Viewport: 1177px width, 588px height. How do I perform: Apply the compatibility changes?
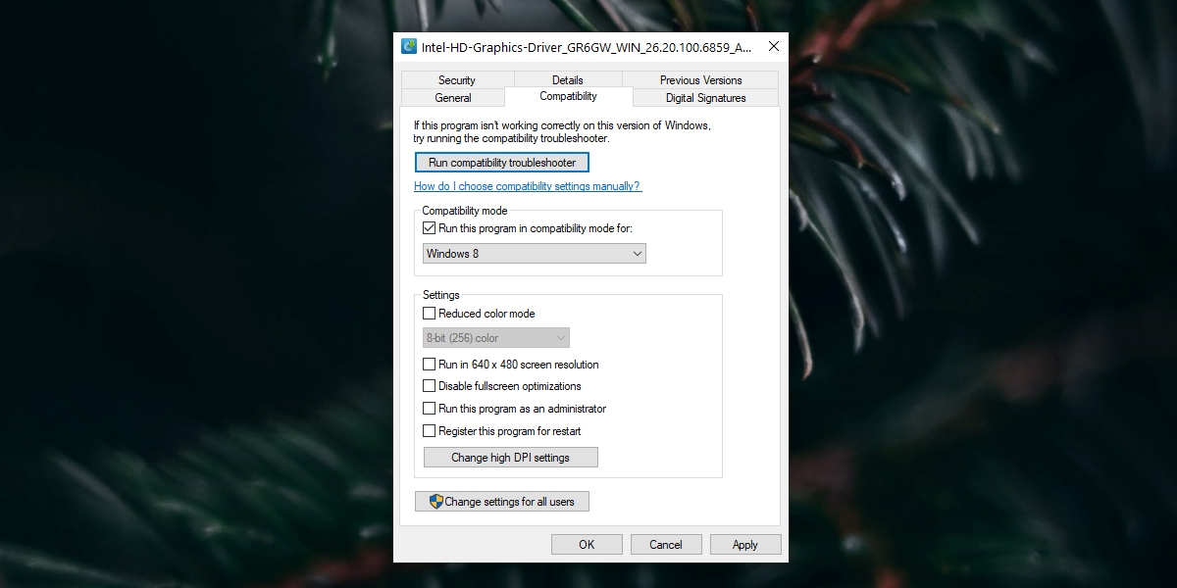745,545
